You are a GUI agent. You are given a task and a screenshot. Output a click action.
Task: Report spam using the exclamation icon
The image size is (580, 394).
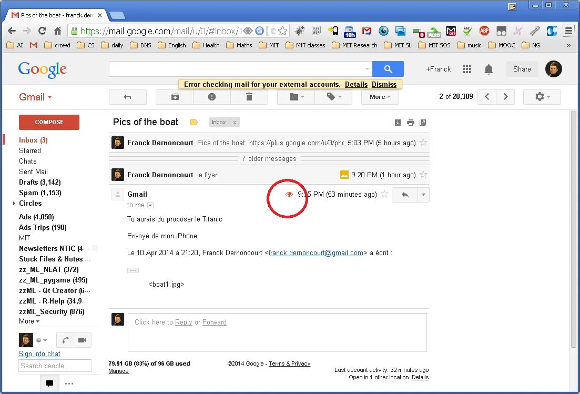point(211,97)
